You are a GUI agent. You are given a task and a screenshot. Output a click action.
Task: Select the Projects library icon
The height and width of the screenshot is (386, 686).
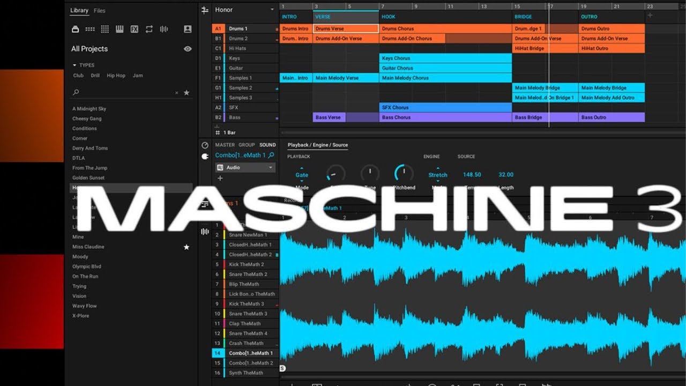point(76,29)
